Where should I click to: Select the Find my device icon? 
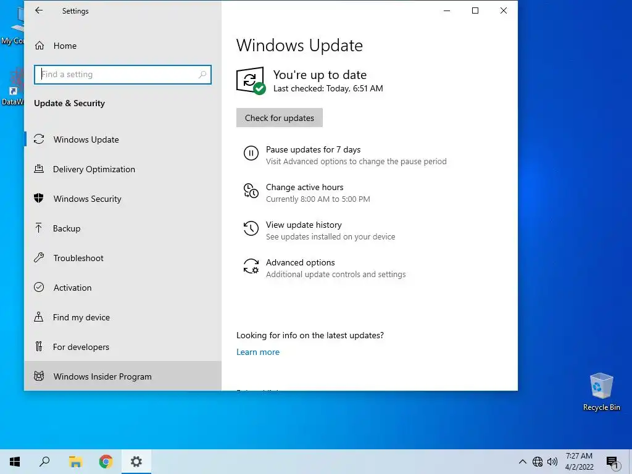(x=39, y=317)
